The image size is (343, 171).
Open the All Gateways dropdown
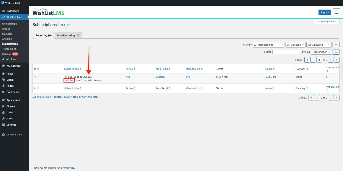[319, 45]
